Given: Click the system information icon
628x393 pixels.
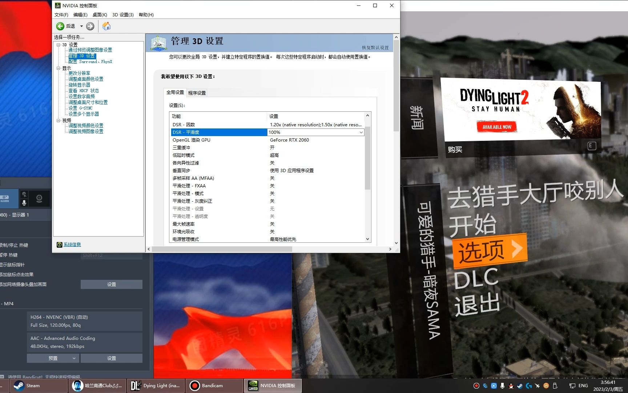Looking at the screenshot, I should [60, 245].
